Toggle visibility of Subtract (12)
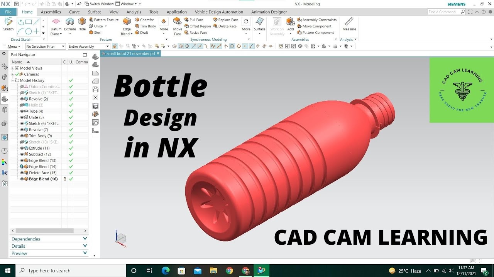The height and width of the screenshot is (277, 494). click(x=22, y=154)
